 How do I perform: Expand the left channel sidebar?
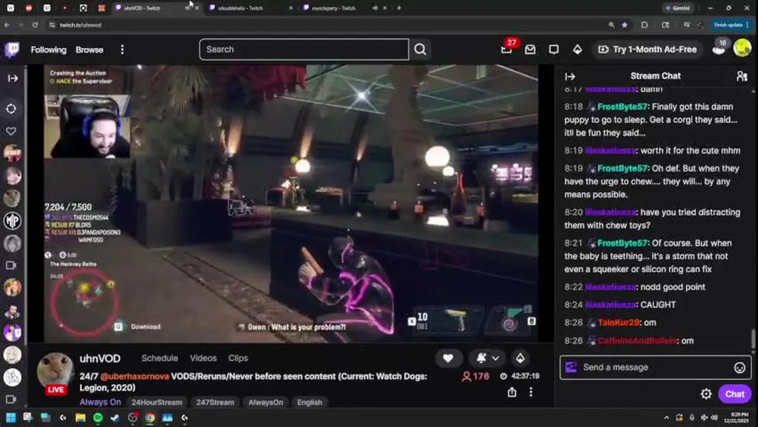12,78
